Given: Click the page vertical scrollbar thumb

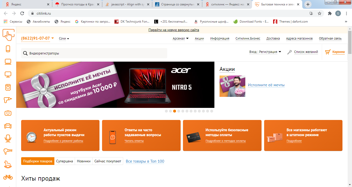Looking at the screenshot, I should point(350,42).
